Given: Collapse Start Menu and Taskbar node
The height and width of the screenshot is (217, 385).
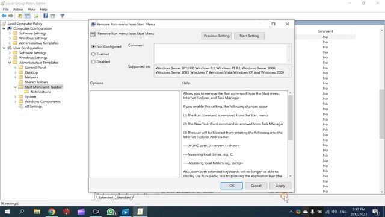Looking at the screenshot, I should pyautogui.click(x=16, y=87).
